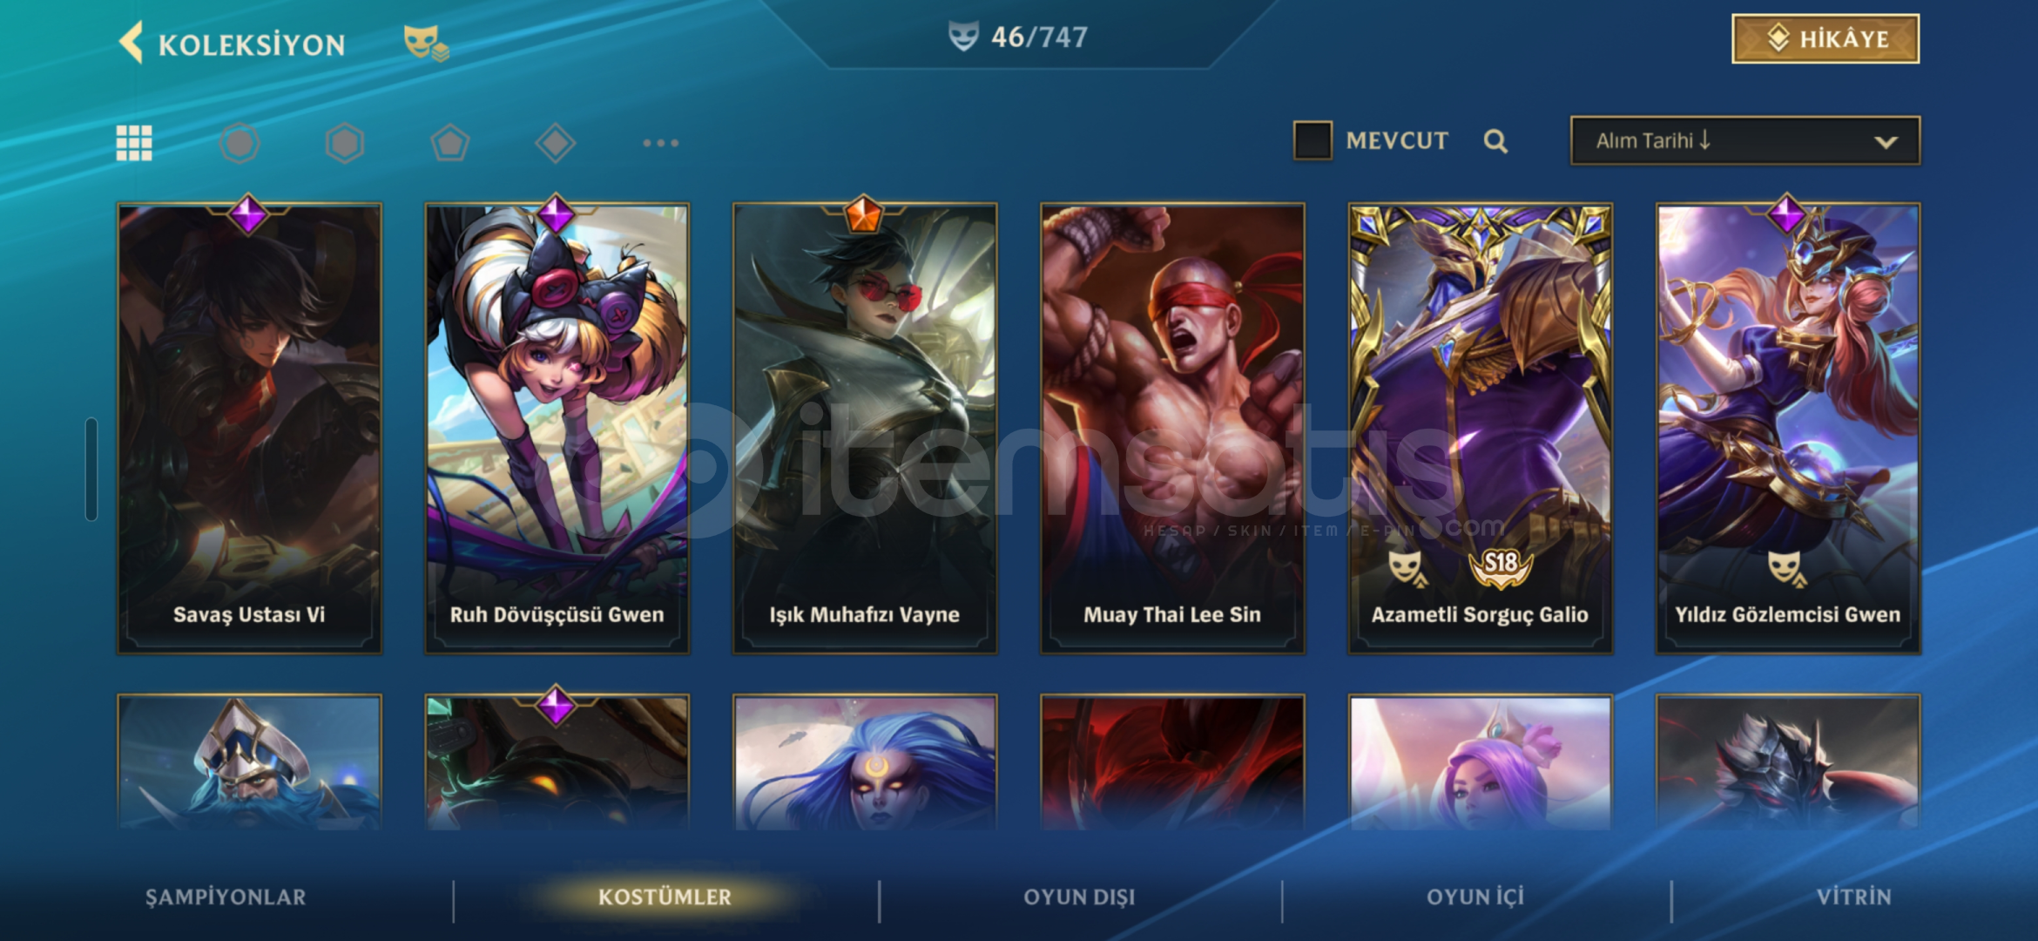Switch to the OYUN DIŞI tab

(x=1079, y=897)
